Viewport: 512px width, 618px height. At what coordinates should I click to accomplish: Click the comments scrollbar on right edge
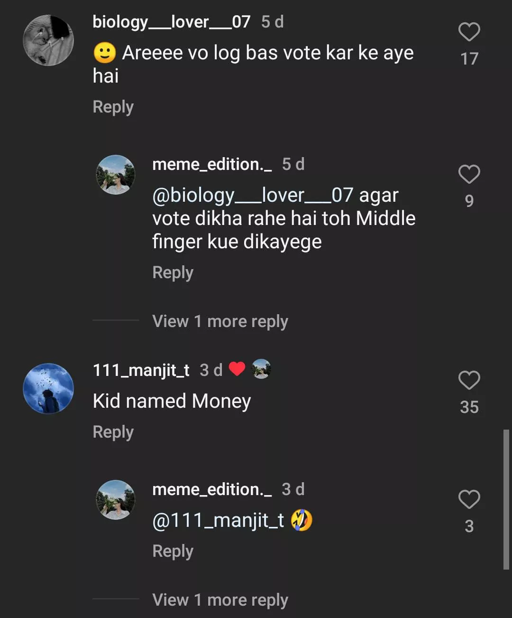[x=506, y=499]
